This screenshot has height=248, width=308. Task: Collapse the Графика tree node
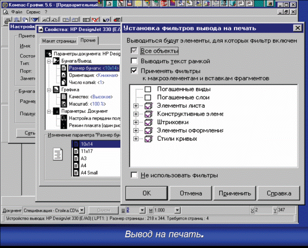click(x=49, y=90)
